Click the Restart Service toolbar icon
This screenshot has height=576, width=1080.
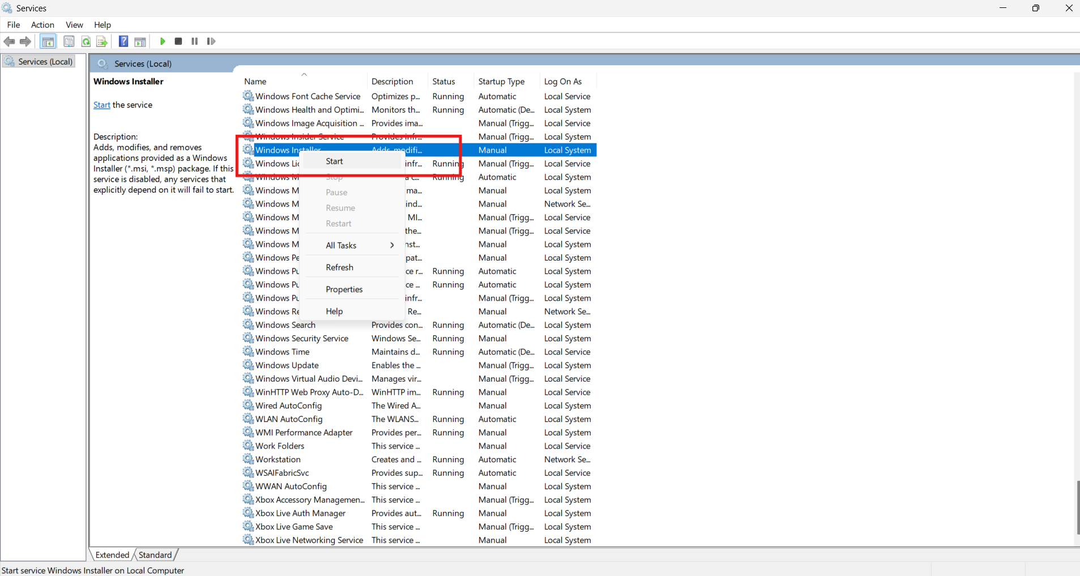[211, 41]
